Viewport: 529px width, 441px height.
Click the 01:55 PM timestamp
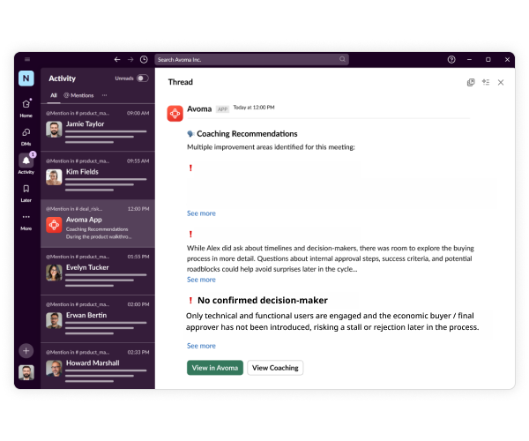(x=138, y=257)
